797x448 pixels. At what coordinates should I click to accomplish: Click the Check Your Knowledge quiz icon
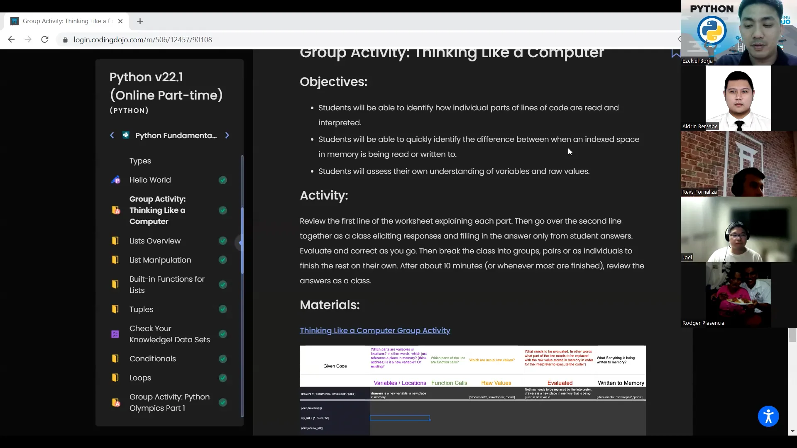click(x=115, y=334)
